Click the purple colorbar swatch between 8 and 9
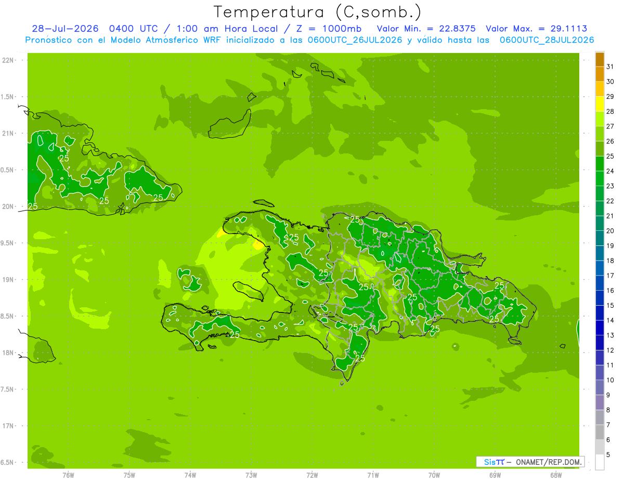624x482 pixels. 600,402
